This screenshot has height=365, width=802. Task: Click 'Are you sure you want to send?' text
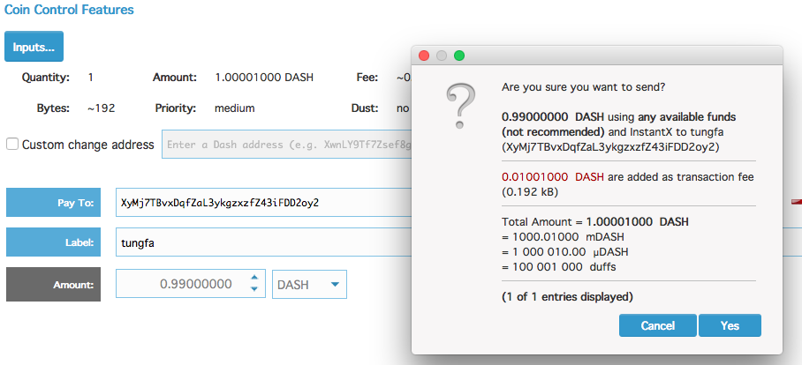[x=584, y=86]
